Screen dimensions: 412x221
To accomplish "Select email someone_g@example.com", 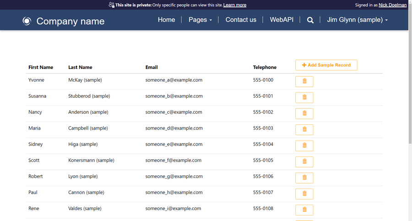I will point(174,176).
